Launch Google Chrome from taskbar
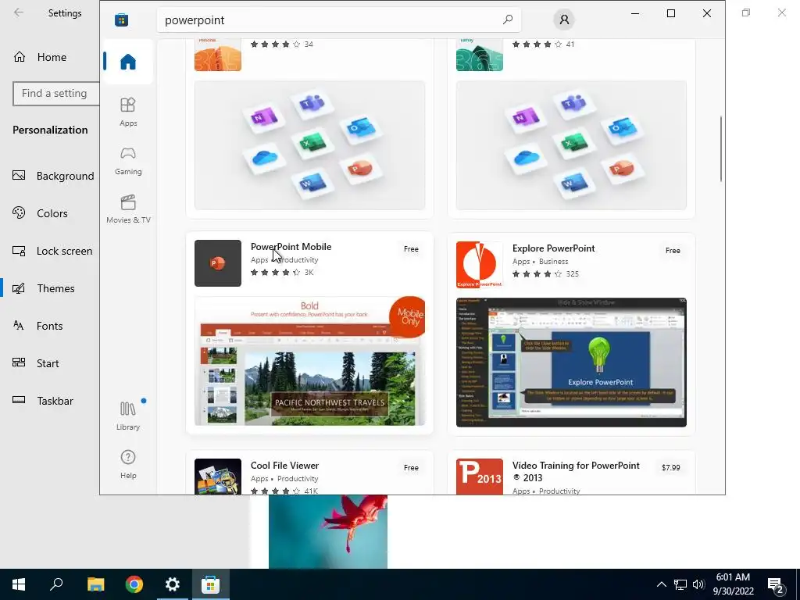The width and height of the screenshot is (800, 600). pos(134,584)
